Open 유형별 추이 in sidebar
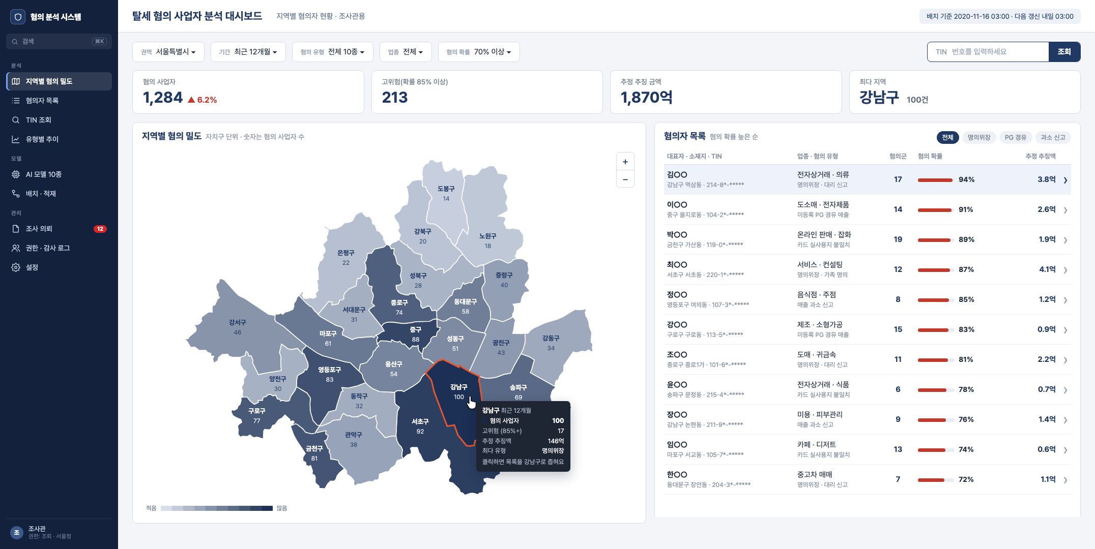The height and width of the screenshot is (549, 1095). pos(59,139)
